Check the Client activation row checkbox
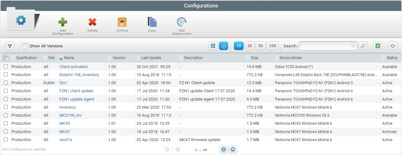The width and height of the screenshot is (402, 155). click(6, 67)
